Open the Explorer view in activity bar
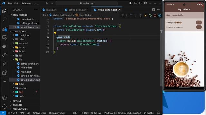 click(4, 11)
